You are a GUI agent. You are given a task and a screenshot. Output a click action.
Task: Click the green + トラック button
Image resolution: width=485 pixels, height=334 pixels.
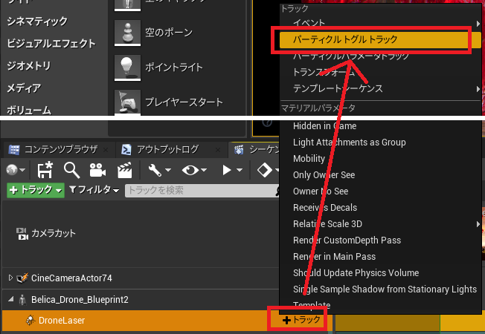(x=36, y=190)
